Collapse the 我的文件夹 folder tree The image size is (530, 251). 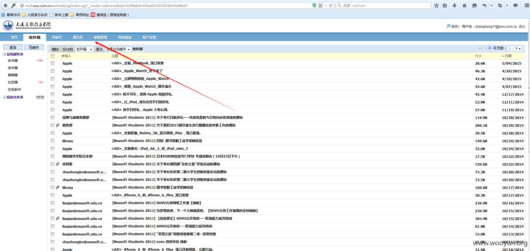coord(4,97)
